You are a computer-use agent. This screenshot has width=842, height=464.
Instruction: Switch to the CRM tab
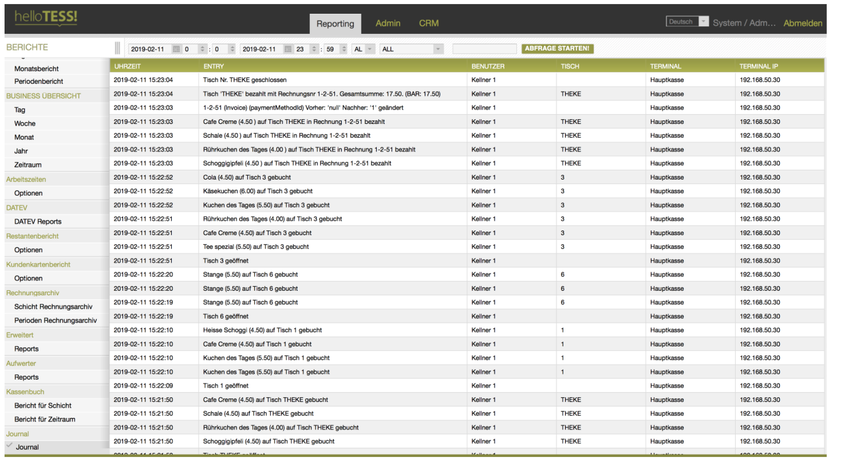click(x=429, y=23)
